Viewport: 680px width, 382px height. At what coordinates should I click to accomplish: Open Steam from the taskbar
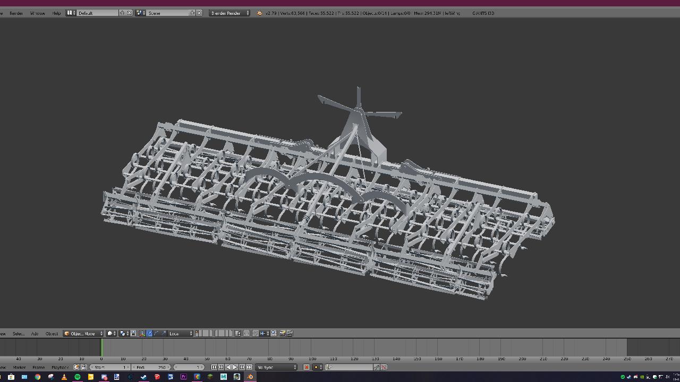tap(143, 377)
